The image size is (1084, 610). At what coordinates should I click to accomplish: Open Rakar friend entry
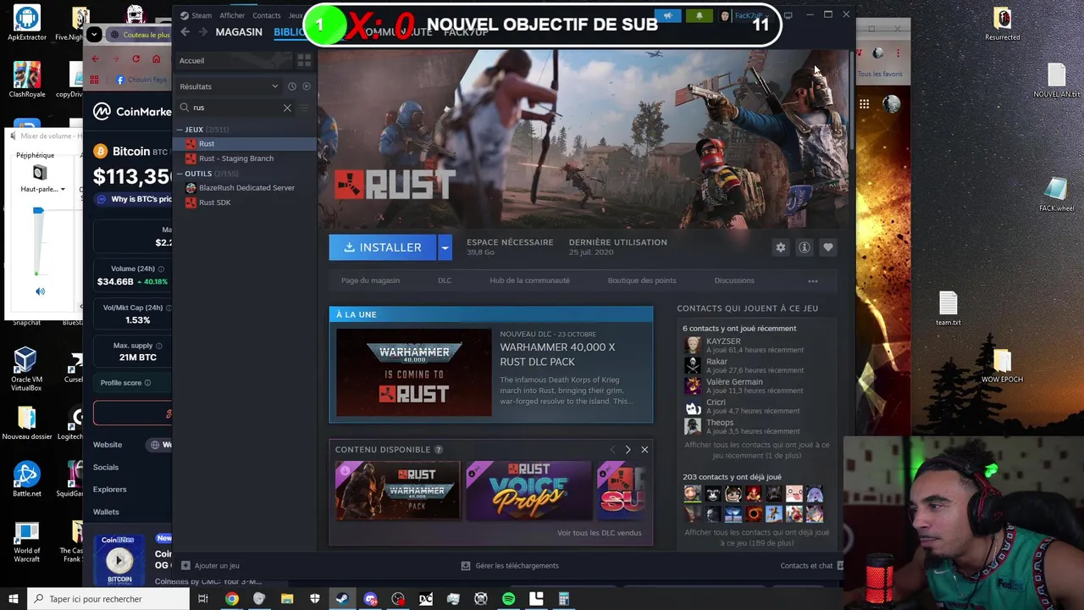click(745, 365)
